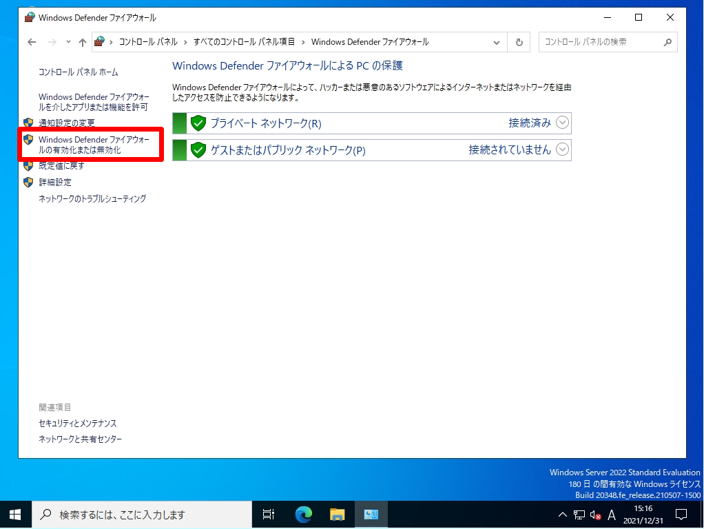The width and height of the screenshot is (704, 529).
Task: Click the 接続されていません status text
Action: click(510, 149)
